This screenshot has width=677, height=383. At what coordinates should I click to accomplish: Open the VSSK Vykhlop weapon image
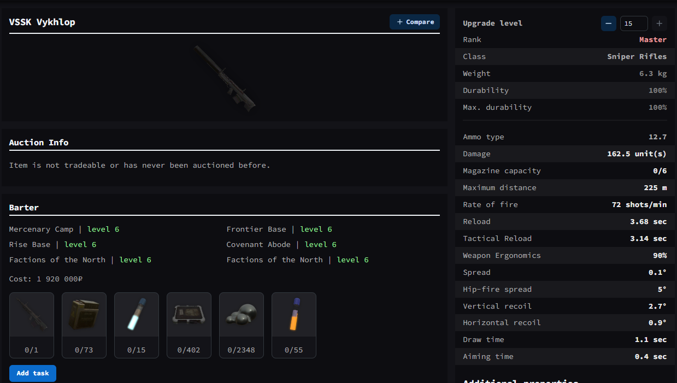225,78
